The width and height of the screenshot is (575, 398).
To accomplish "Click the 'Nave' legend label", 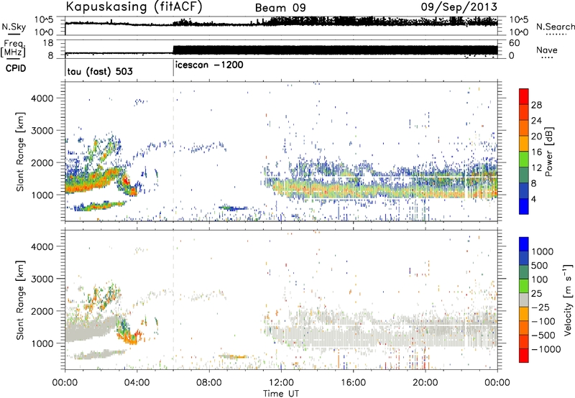I will point(547,50).
